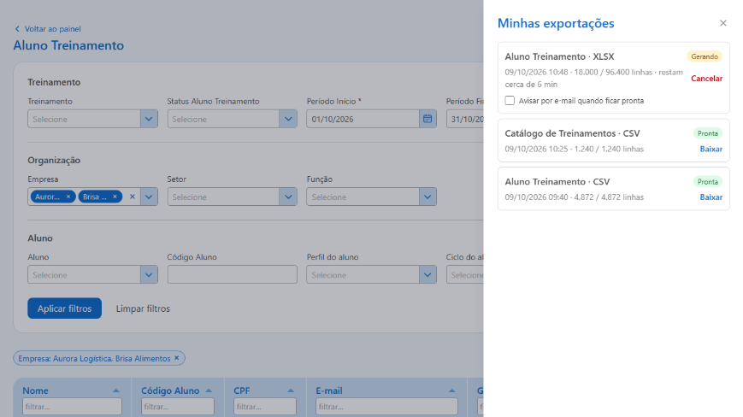
Task: Expand the Status Aluno Treinamento dropdown
Action: click(x=288, y=119)
